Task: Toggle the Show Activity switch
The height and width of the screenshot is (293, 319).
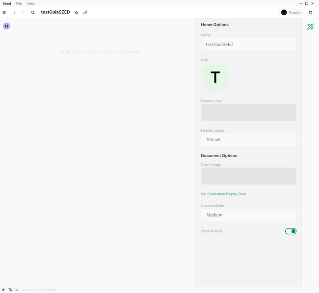Action: click(x=291, y=231)
